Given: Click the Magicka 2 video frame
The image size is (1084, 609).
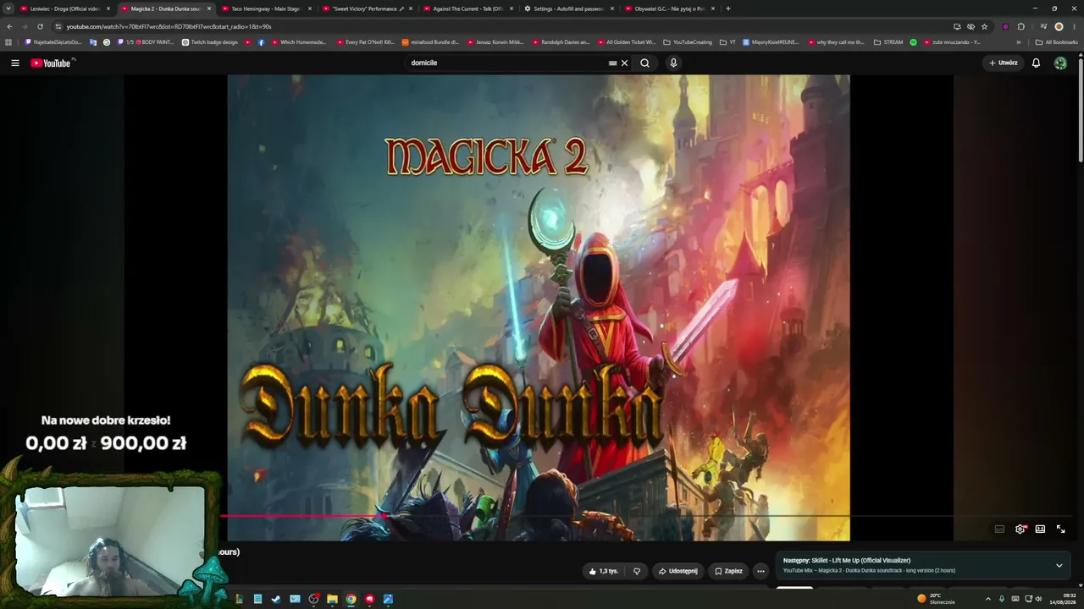Looking at the screenshot, I should pos(538,308).
